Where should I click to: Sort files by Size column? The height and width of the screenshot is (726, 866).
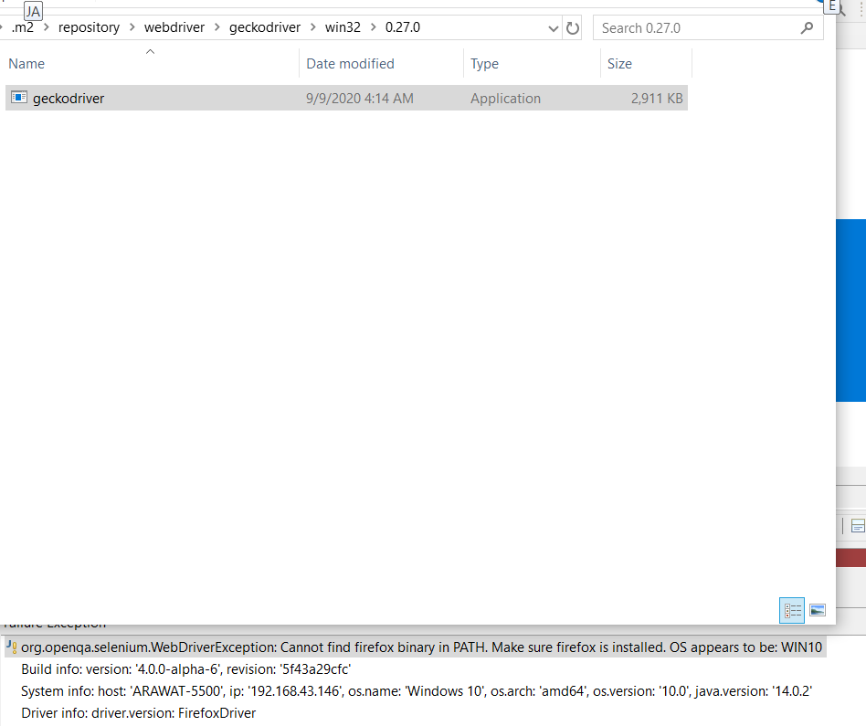(619, 63)
